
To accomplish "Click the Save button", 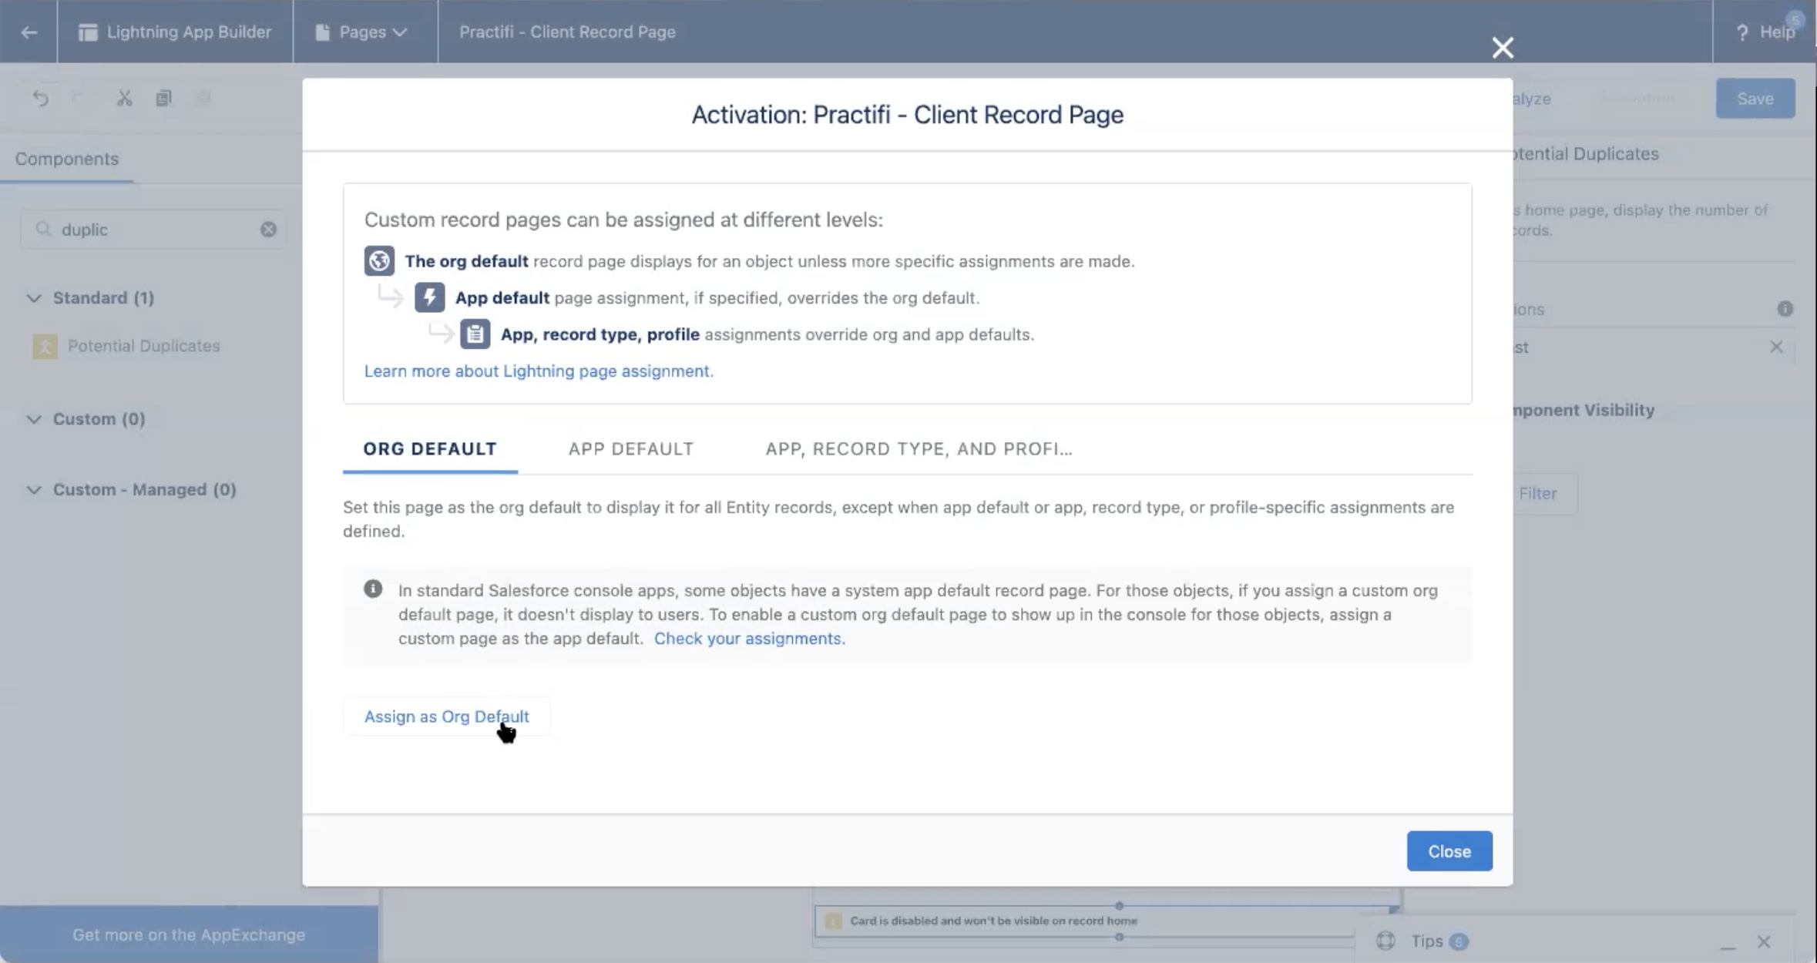I will pos(1755,99).
